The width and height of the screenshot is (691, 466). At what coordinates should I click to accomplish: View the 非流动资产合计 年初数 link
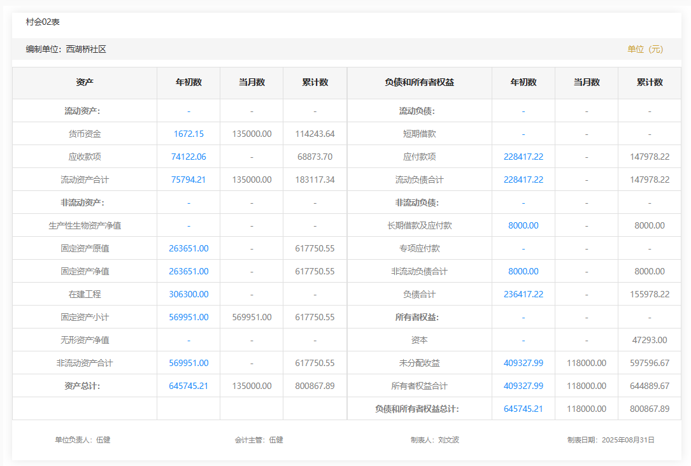pyautogui.click(x=189, y=363)
